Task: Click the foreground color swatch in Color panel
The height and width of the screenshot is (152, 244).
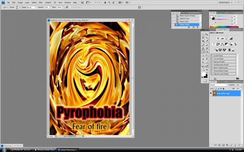Action: coord(211,17)
